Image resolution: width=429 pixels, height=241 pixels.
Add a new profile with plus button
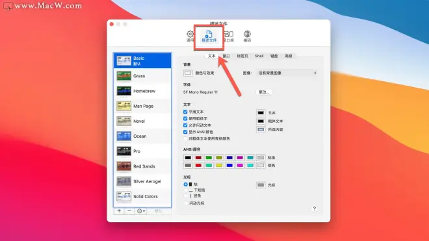pyautogui.click(x=119, y=211)
